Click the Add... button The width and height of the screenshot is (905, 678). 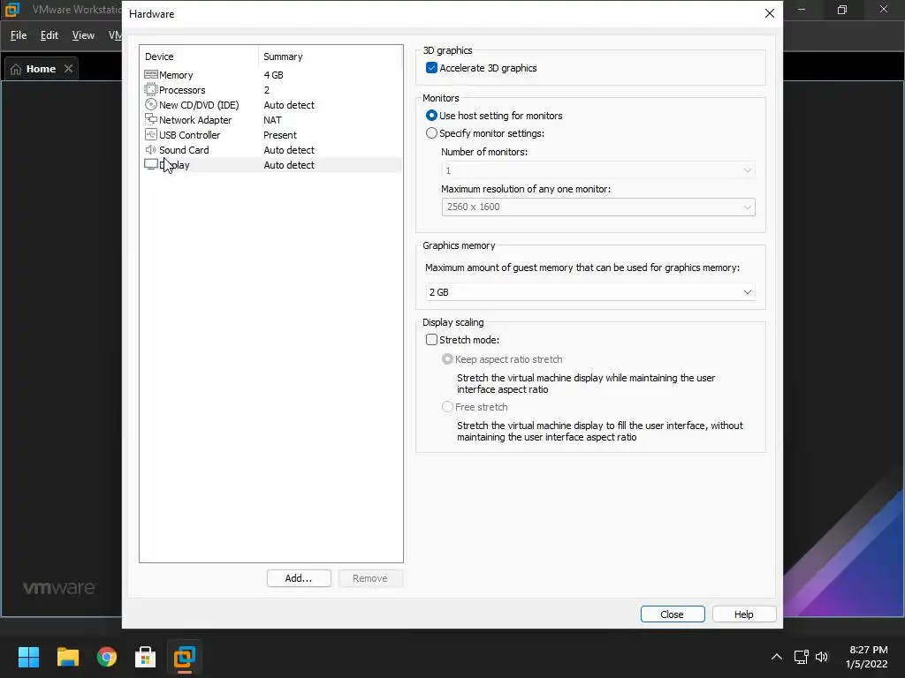click(299, 578)
